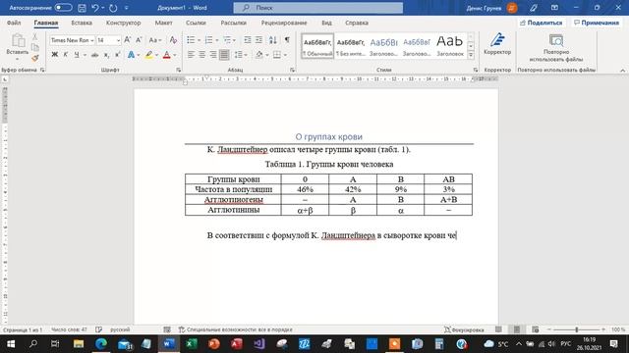Open the Файл tab
The image size is (629, 353).
click(x=14, y=23)
